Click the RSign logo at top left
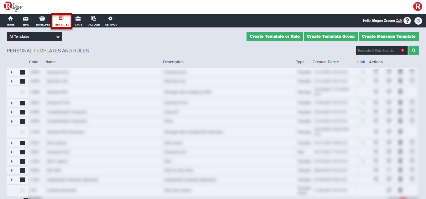This screenshot has width=426, height=199. pos(13,7)
